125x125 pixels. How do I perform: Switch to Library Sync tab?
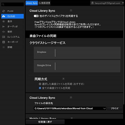pyautogui.click(x=32, y=3)
